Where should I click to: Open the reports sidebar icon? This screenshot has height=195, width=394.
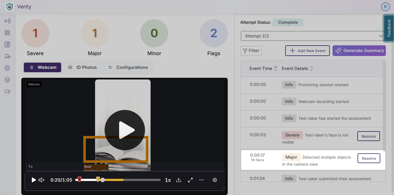(x=7, y=44)
